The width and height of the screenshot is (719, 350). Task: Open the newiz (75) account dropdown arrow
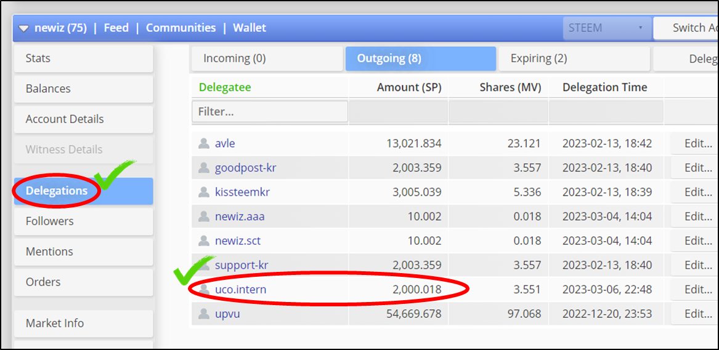[23, 28]
